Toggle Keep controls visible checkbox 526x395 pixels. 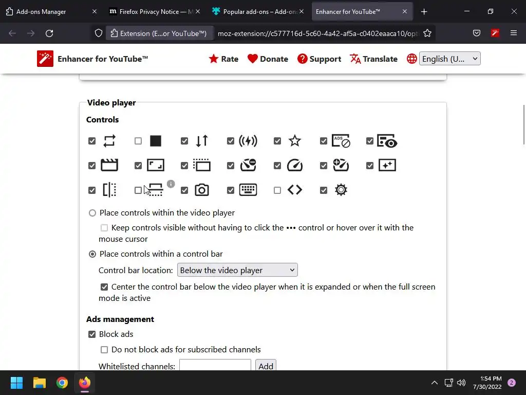104,228
